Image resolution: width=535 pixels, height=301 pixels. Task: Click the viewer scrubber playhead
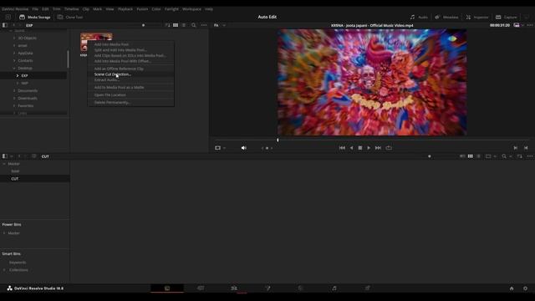278,140
